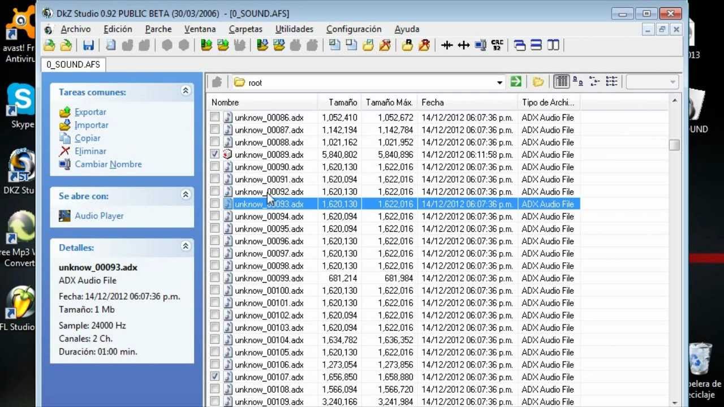Open avast Antivirus desktop shortcut
724x407 pixels.
[x=20, y=35]
